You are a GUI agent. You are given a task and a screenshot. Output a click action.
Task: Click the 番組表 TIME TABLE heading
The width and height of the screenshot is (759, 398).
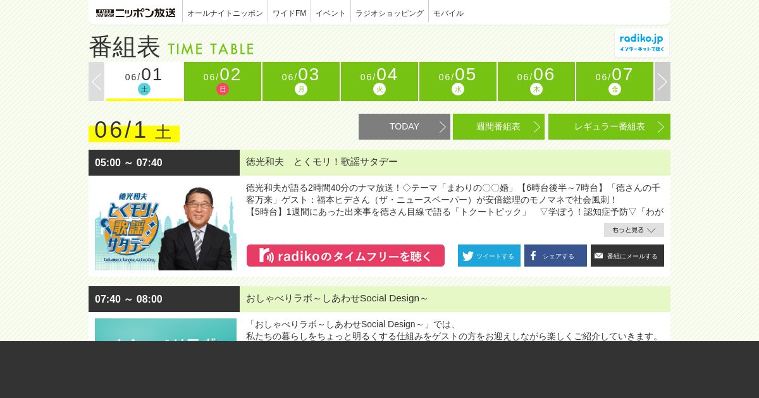tap(171, 47)
